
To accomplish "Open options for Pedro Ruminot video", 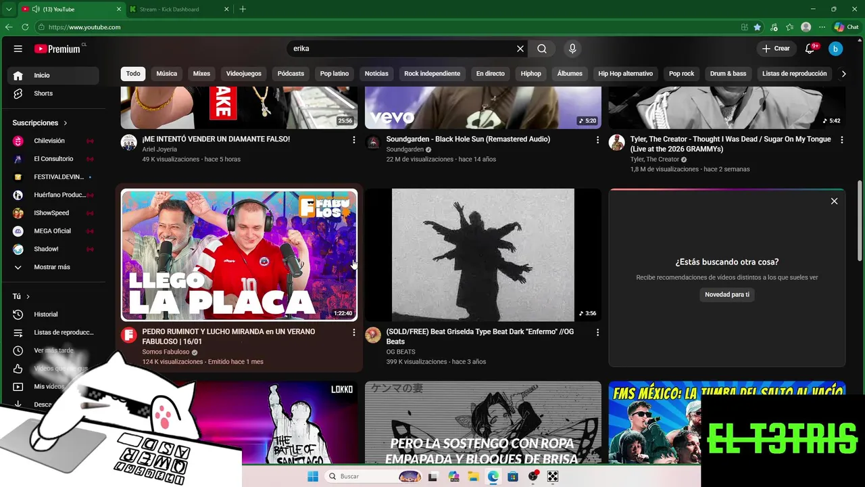I will [x=353, y=332].
